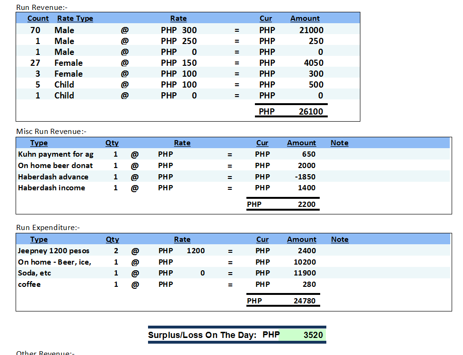Click the "Surplus/Loss On The Day:" label

point(202,335)
